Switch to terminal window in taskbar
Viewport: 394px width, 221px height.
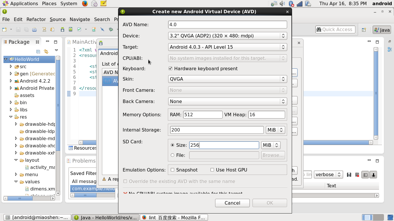click(x=37, y=218)
